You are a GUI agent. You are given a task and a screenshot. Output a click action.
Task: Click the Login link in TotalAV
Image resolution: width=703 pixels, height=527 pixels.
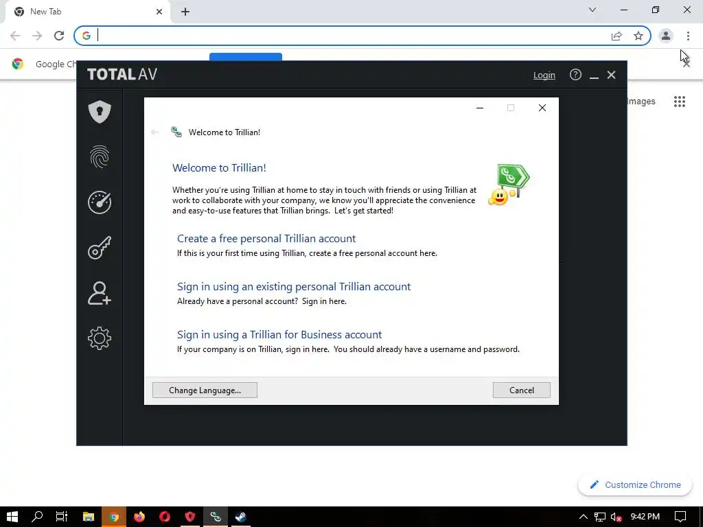point(544,75)
